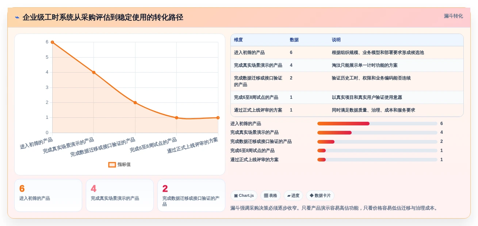
Task: Click table cell 完成数据迁移或接口验证的产品
Action: (x=258, y=81)
